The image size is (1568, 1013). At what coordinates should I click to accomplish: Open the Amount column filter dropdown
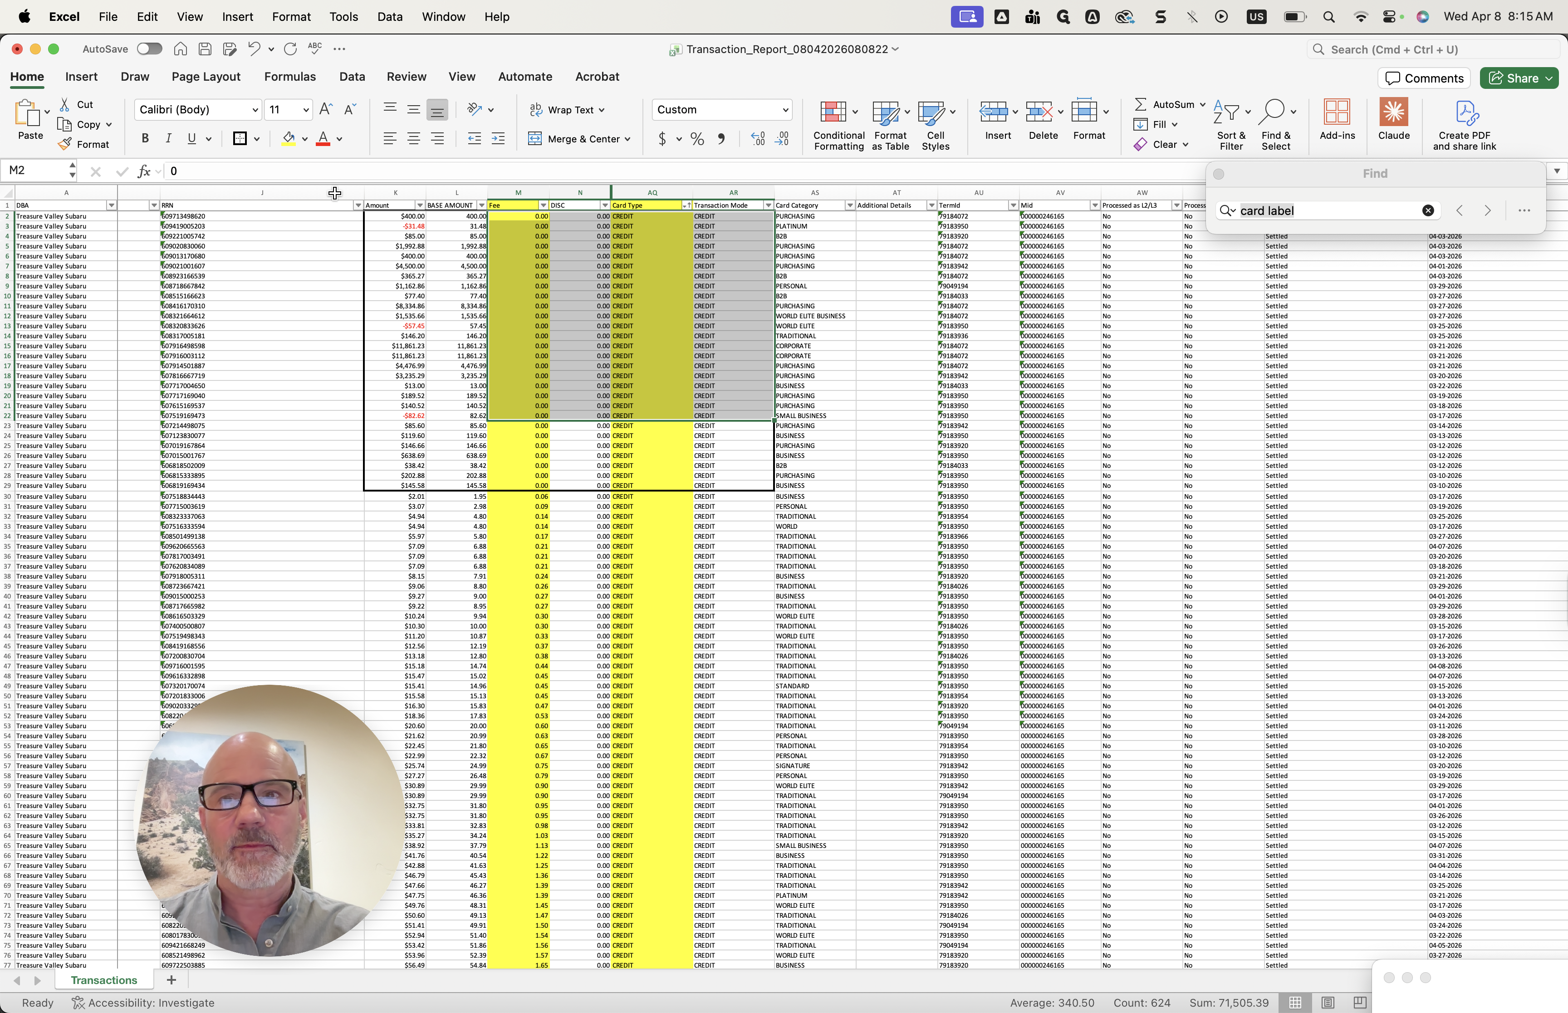(x=420, y=205)
